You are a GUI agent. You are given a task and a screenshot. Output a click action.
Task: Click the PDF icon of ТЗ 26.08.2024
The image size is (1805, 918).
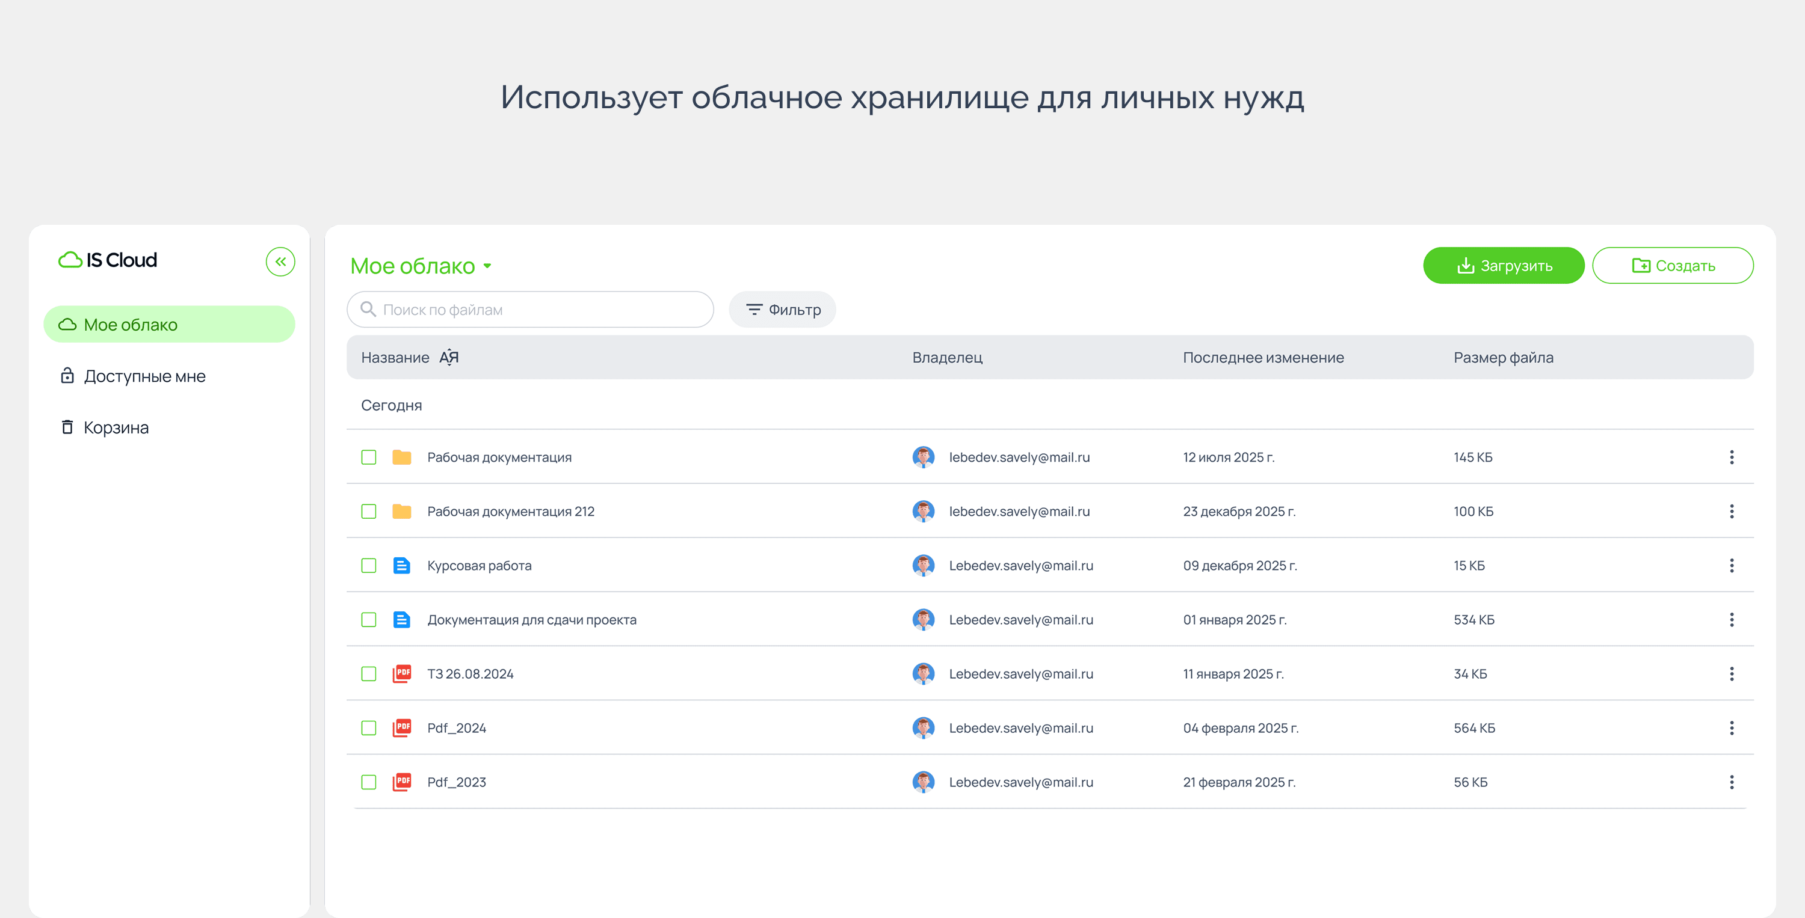pyautogui.click(x=401, y=673)
